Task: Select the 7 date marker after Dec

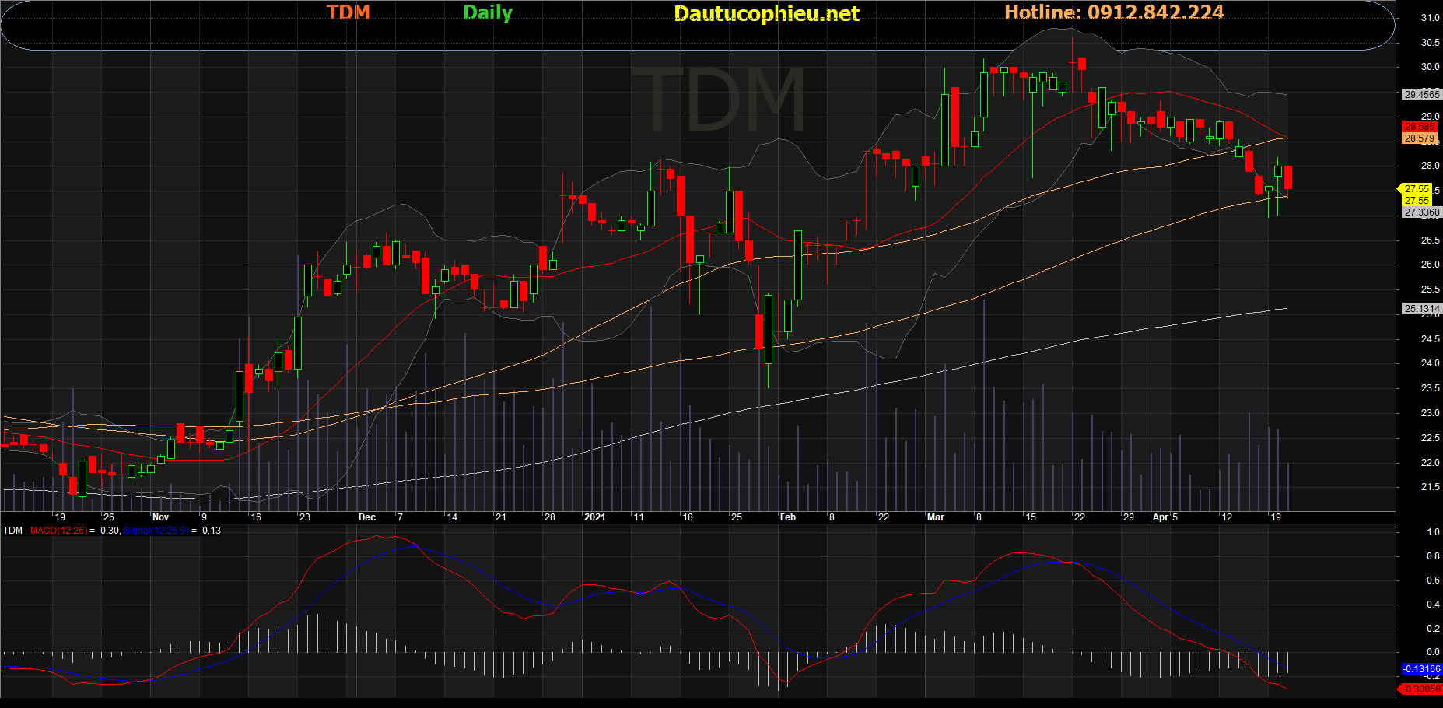Action: [400, 517]
